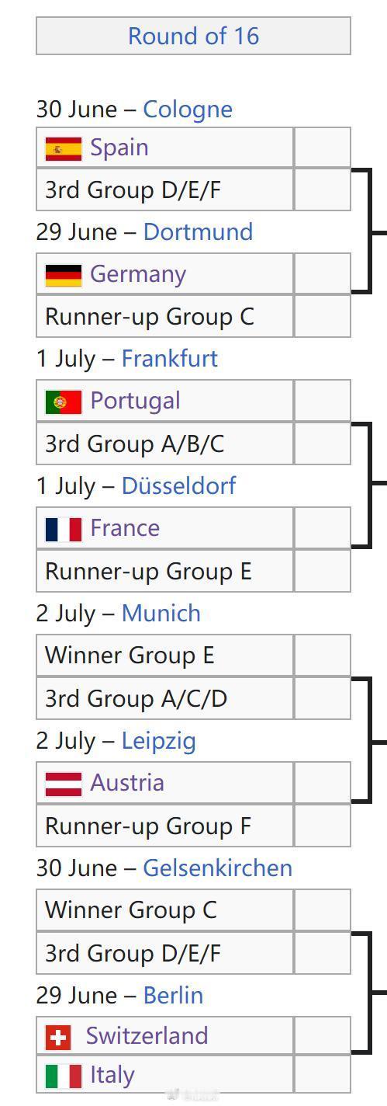This screenshot has height=1106, width=387.
Task: Click the Austria flag icon
Action: point(64,784)
